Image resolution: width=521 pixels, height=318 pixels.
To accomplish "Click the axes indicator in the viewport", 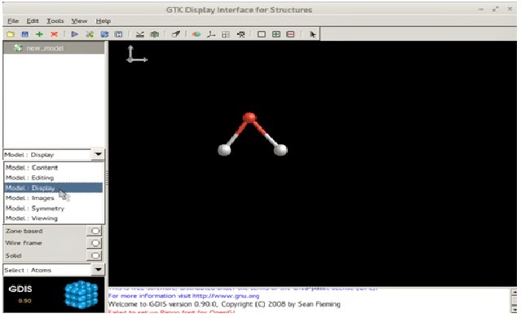I will (136, 54).
